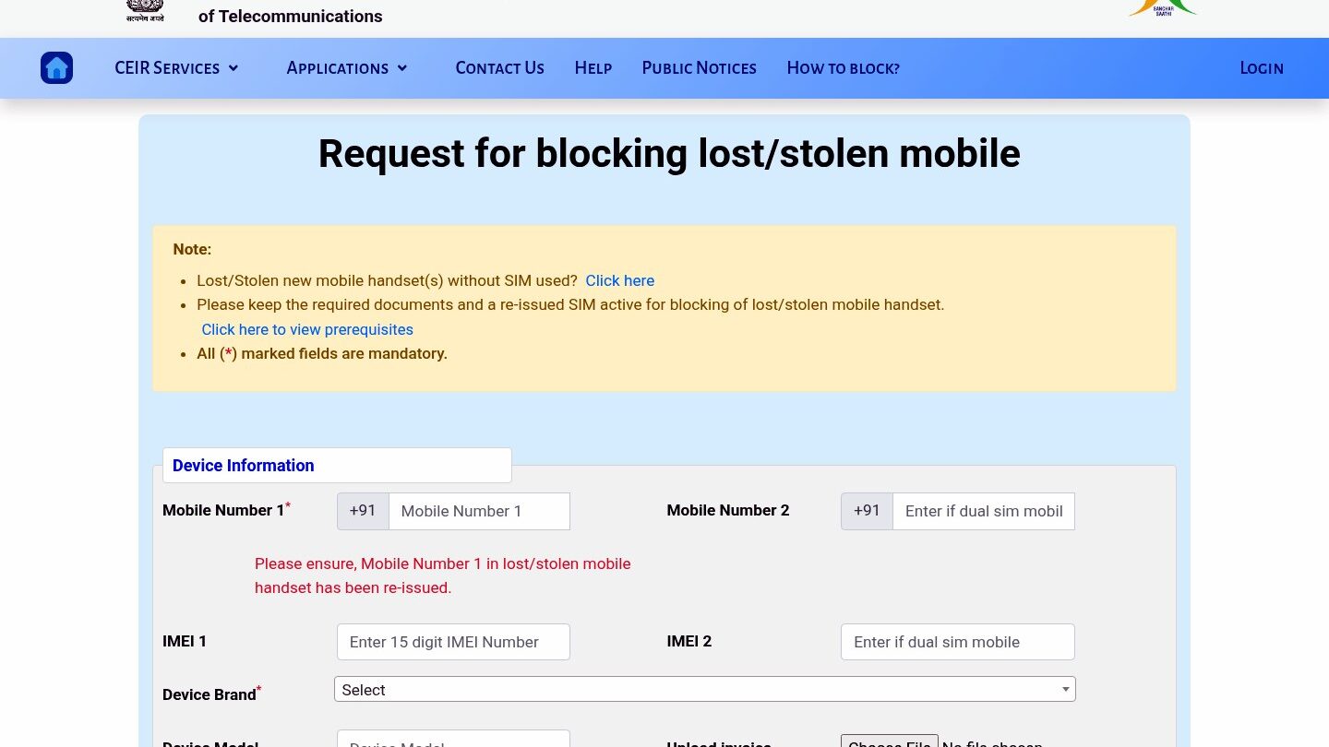Click the +91 prefix of Mobile Number 1
Image resolution: width=1329 pixels, height=747 pixels.
click(x=363, y=511)
